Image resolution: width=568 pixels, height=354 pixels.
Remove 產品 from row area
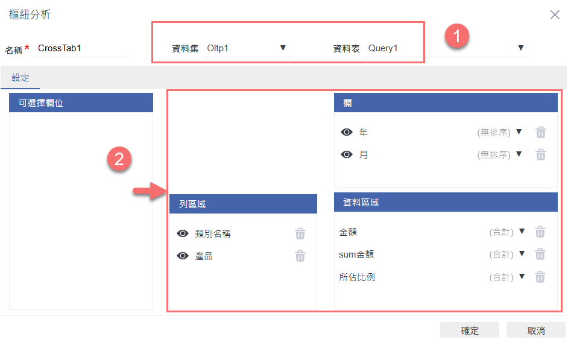(300, 256)
